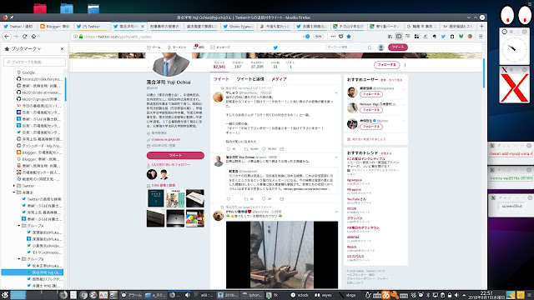Screen dimensions: 534x300
Task: Close the bookmarks sidebar
Action: [62, 48]
